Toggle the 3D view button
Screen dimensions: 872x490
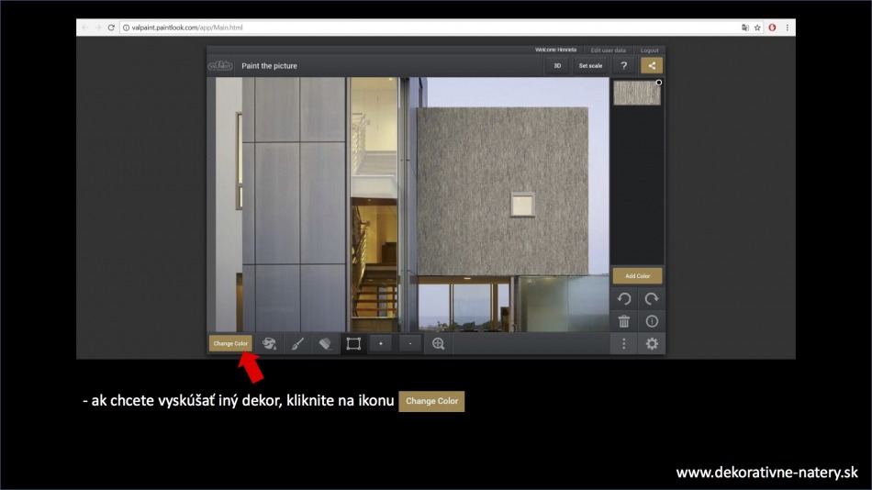pyautogui.click(x=557, y=66)
